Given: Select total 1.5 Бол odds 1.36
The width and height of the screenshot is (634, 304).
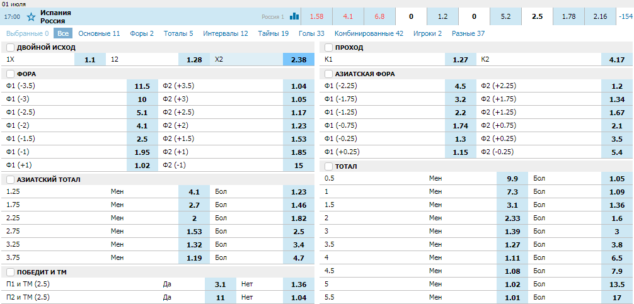Looking at the screenshot, I should click(x=617, y=205).
